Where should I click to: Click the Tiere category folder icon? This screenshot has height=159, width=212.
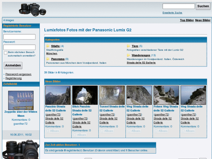(128, 46)
